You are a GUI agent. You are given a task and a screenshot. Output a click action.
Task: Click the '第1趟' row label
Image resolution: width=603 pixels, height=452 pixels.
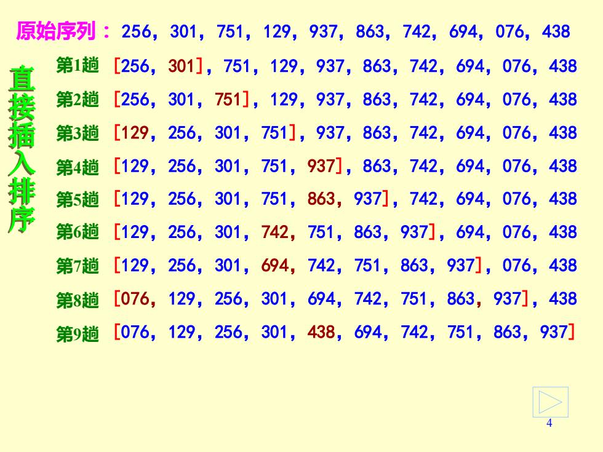[78, 65]
